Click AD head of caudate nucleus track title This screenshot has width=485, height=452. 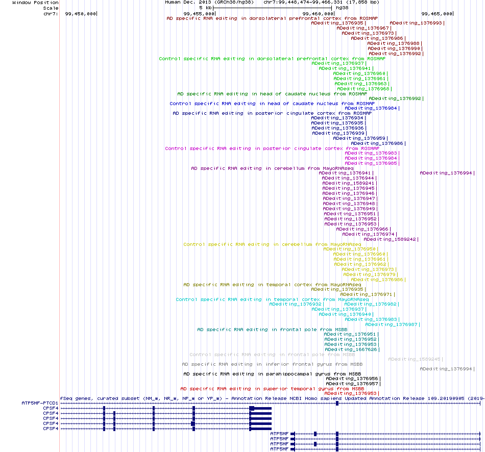(x=272, y=94)
